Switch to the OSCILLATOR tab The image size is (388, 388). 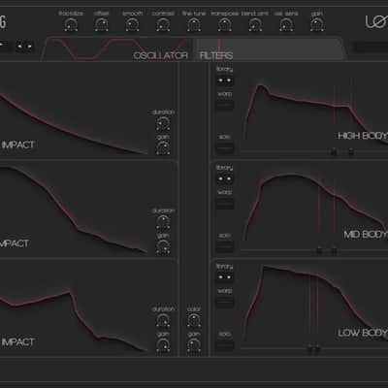[160, 55]
